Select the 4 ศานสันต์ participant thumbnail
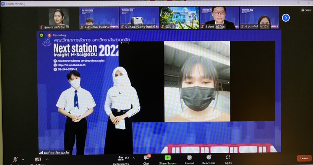This screenshot has width=313, height=165. [99, 18]
